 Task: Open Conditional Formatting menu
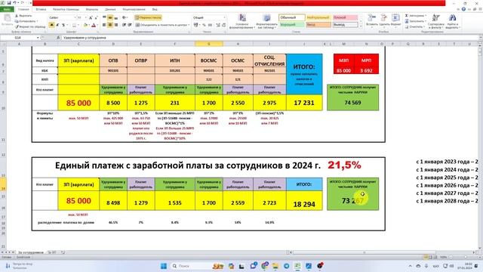pyautogui.click(x=242, y=21)
